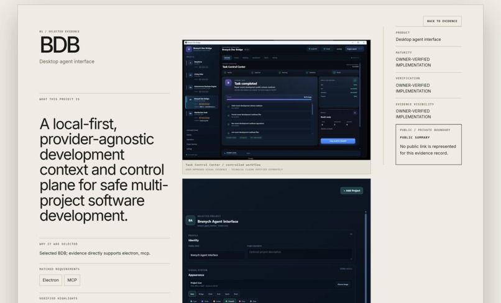Click the task progress bar under Task completed

pos(269,99)
